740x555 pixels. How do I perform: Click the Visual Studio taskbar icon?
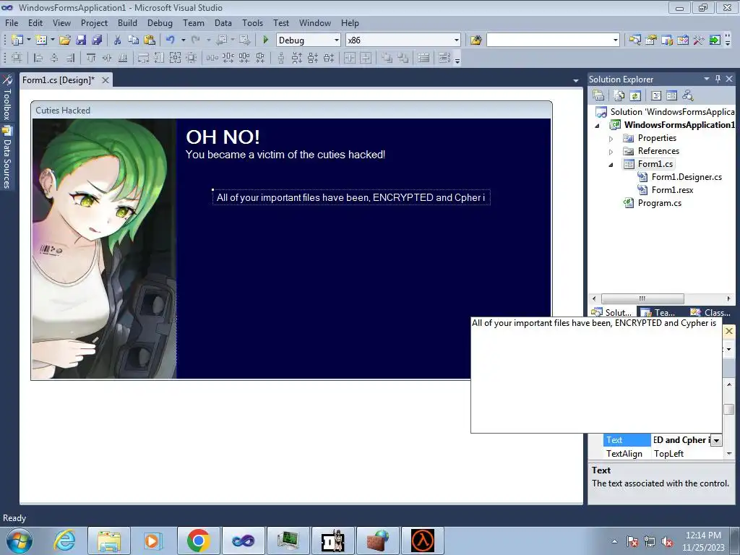coord(243,541)
